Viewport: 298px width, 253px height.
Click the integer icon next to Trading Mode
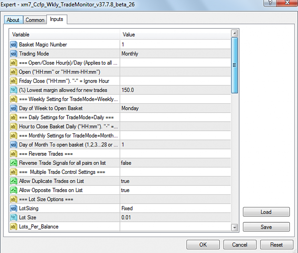pos(13,54)
